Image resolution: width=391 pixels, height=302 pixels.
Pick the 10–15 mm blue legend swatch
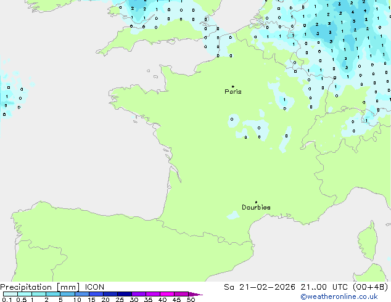pos(82,294)
